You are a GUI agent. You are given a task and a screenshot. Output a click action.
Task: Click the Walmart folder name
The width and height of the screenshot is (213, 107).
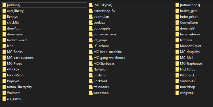point(13,93)
